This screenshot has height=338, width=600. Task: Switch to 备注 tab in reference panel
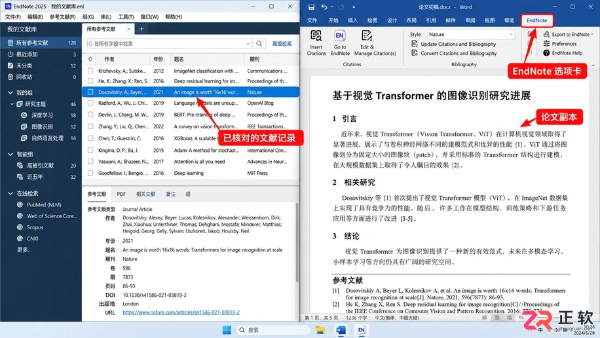click(171, 194)
